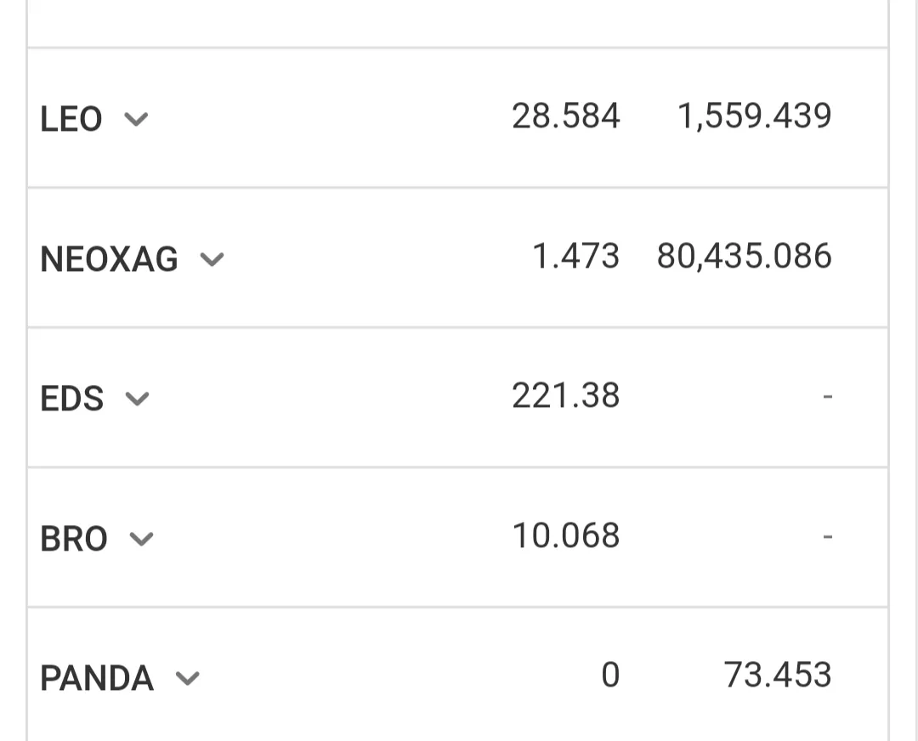Viewport: 918px width, 741px height.
Task: Tap the PANDA token label
Action: point(97,678)
